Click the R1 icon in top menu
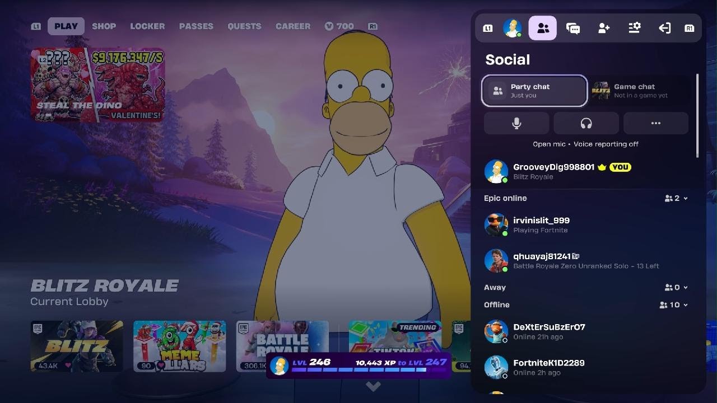717x403 pixels. (x=373, y=26)
